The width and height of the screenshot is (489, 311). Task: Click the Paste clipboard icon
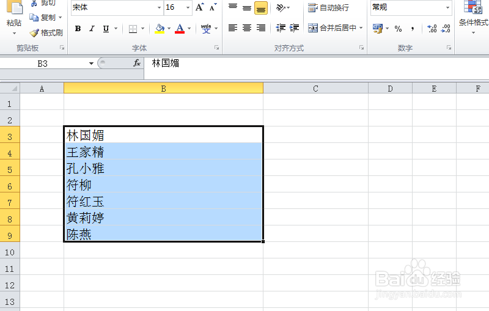pos(14,7)
